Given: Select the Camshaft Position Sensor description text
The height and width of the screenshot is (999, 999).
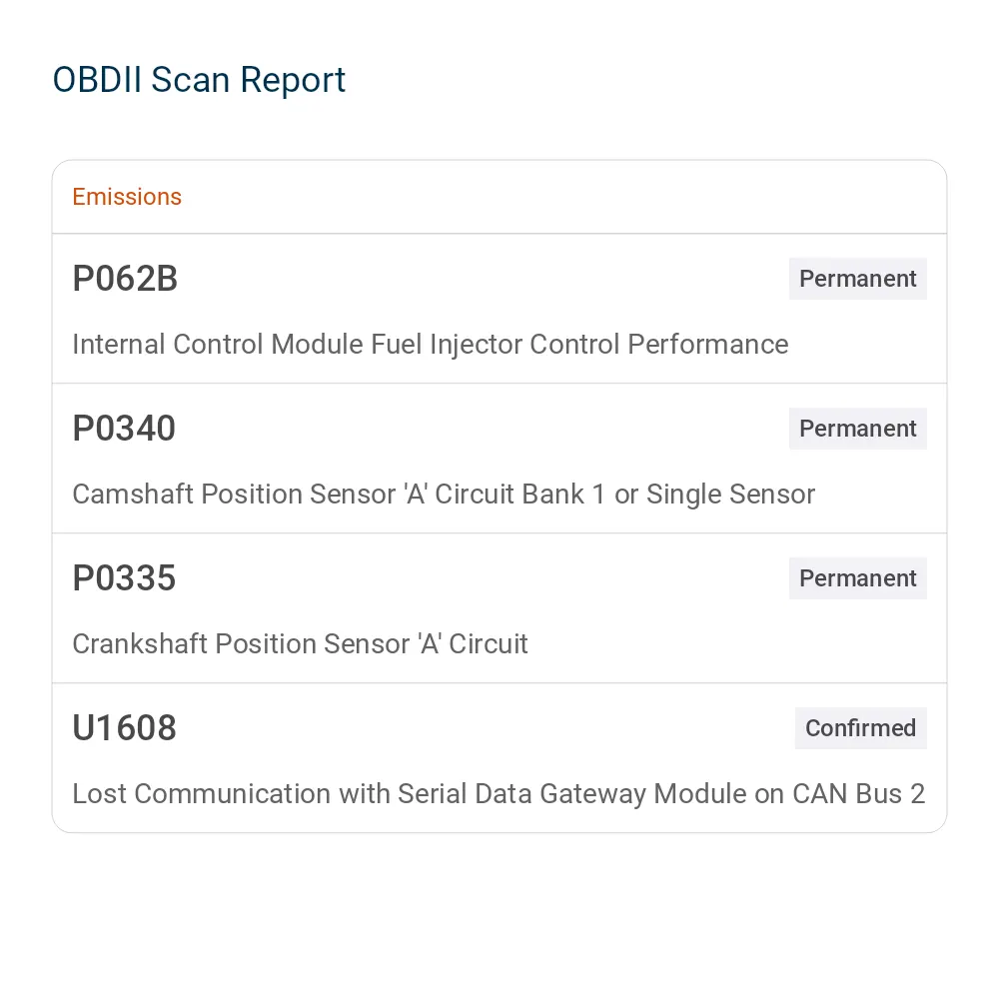Looking at the screenshot, I should coord(444,494).
